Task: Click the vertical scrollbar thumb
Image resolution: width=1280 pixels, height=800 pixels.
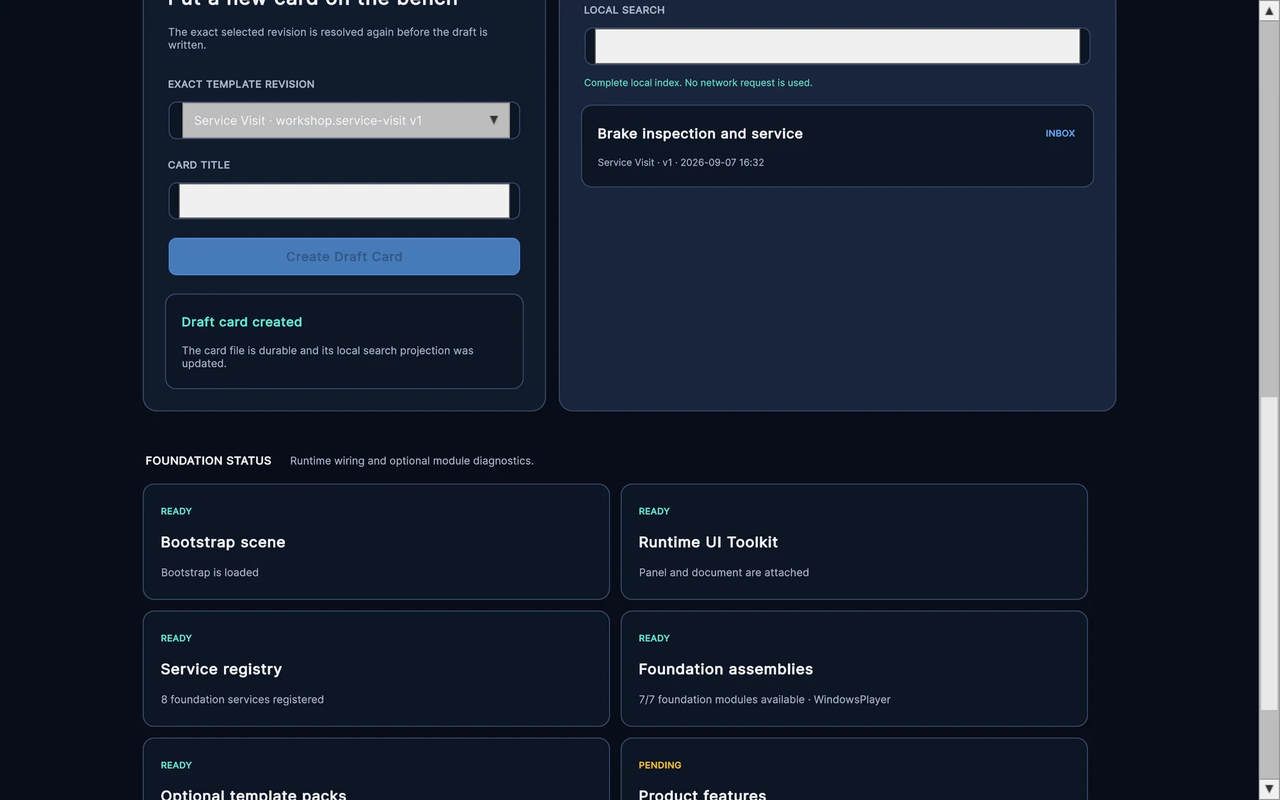Action: coord(1269,553)
